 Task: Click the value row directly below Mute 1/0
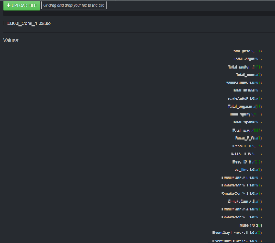(238, 233)
